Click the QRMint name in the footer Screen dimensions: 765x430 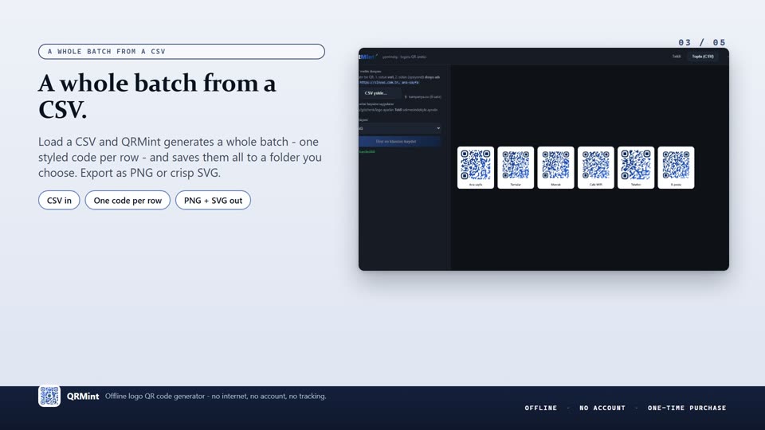click(x=83, y=397)
